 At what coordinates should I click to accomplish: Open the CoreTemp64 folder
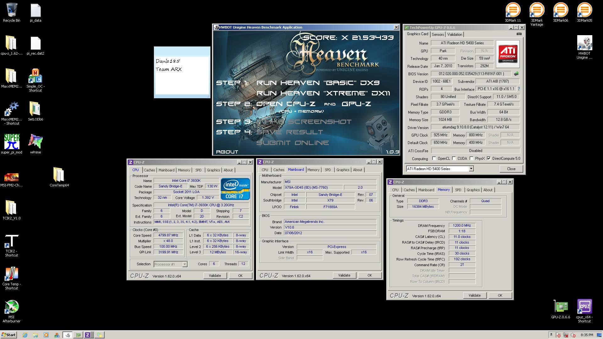click(59, 177)
